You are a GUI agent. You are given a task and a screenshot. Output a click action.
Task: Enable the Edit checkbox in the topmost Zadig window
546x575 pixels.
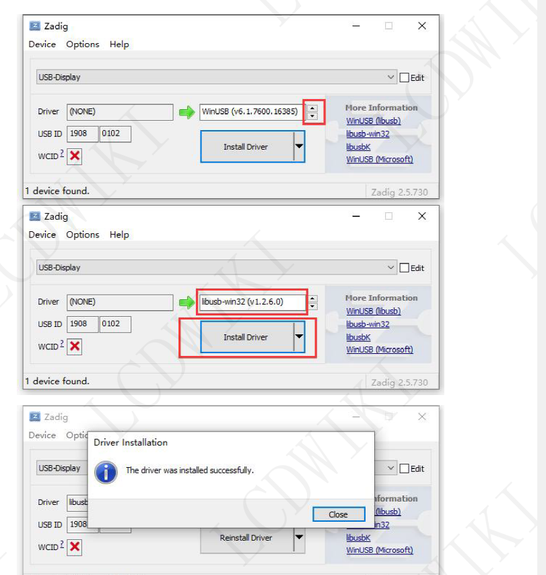(404, 78)
